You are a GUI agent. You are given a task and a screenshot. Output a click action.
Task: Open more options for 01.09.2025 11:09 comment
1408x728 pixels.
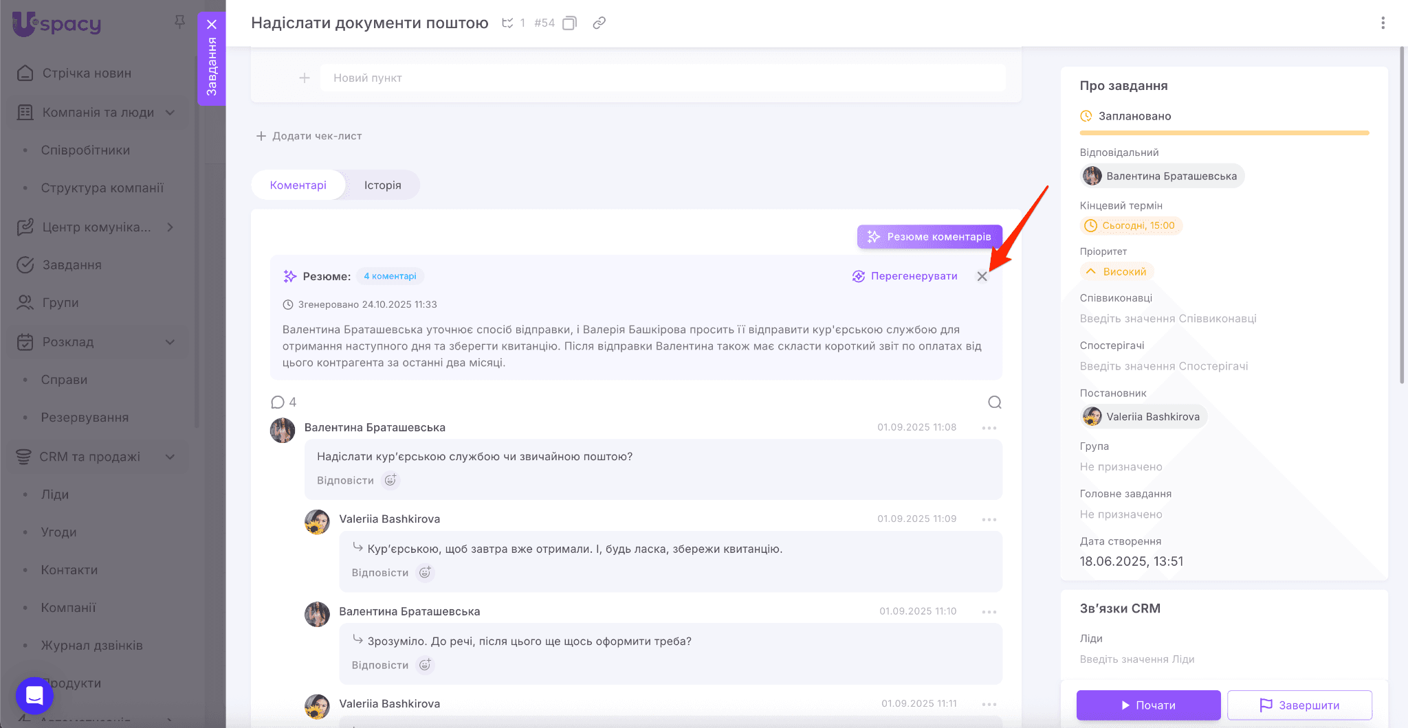989,519
